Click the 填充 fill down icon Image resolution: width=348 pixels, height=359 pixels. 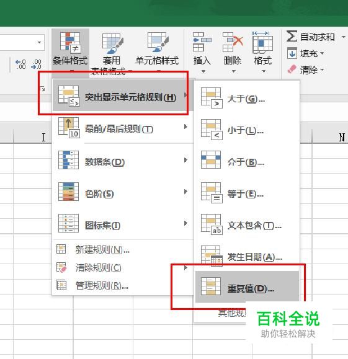tap(292, 53)
